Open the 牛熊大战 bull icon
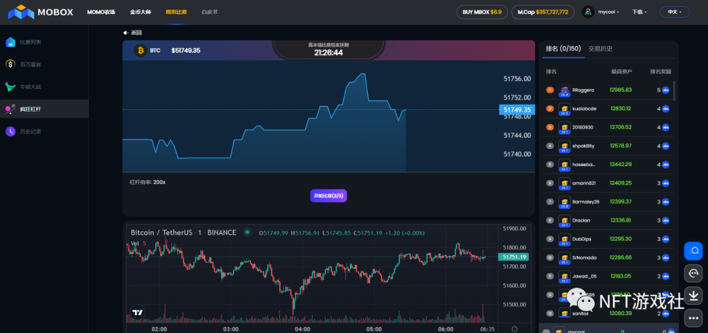 point(10,86)
